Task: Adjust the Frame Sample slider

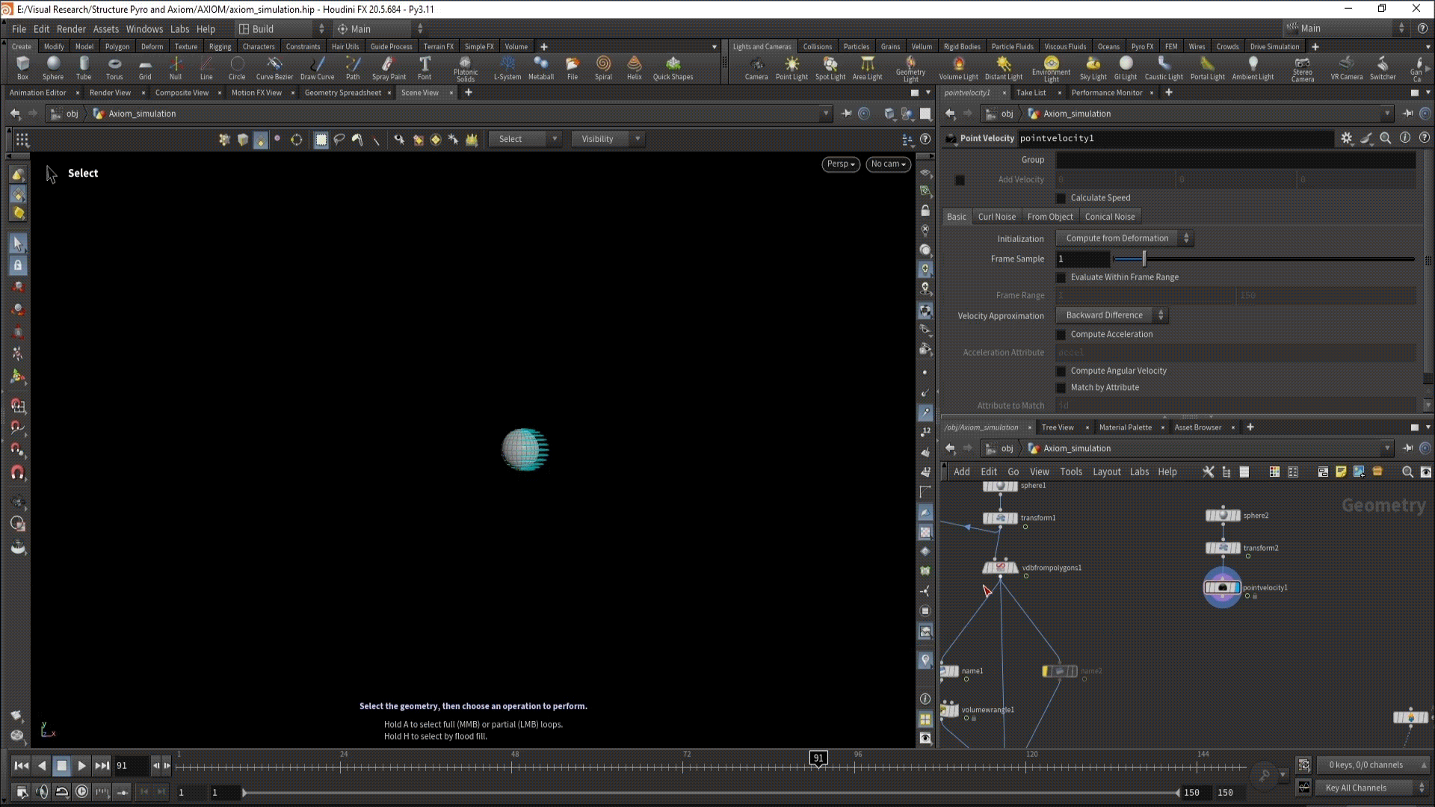Action: coord(1144,259)
